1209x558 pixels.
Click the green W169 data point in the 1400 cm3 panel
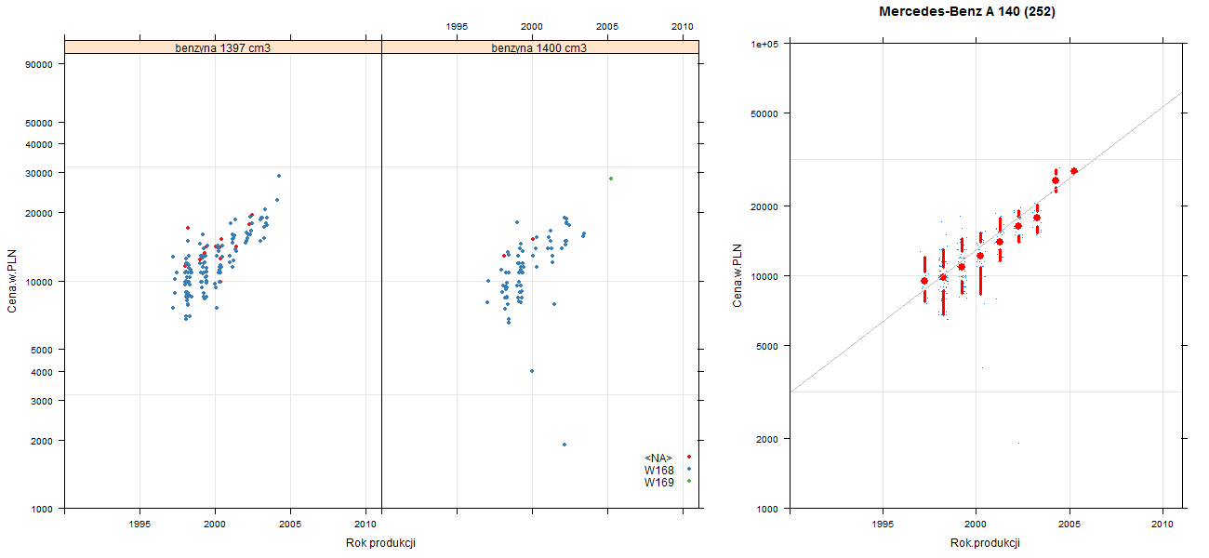click(611, 179)
